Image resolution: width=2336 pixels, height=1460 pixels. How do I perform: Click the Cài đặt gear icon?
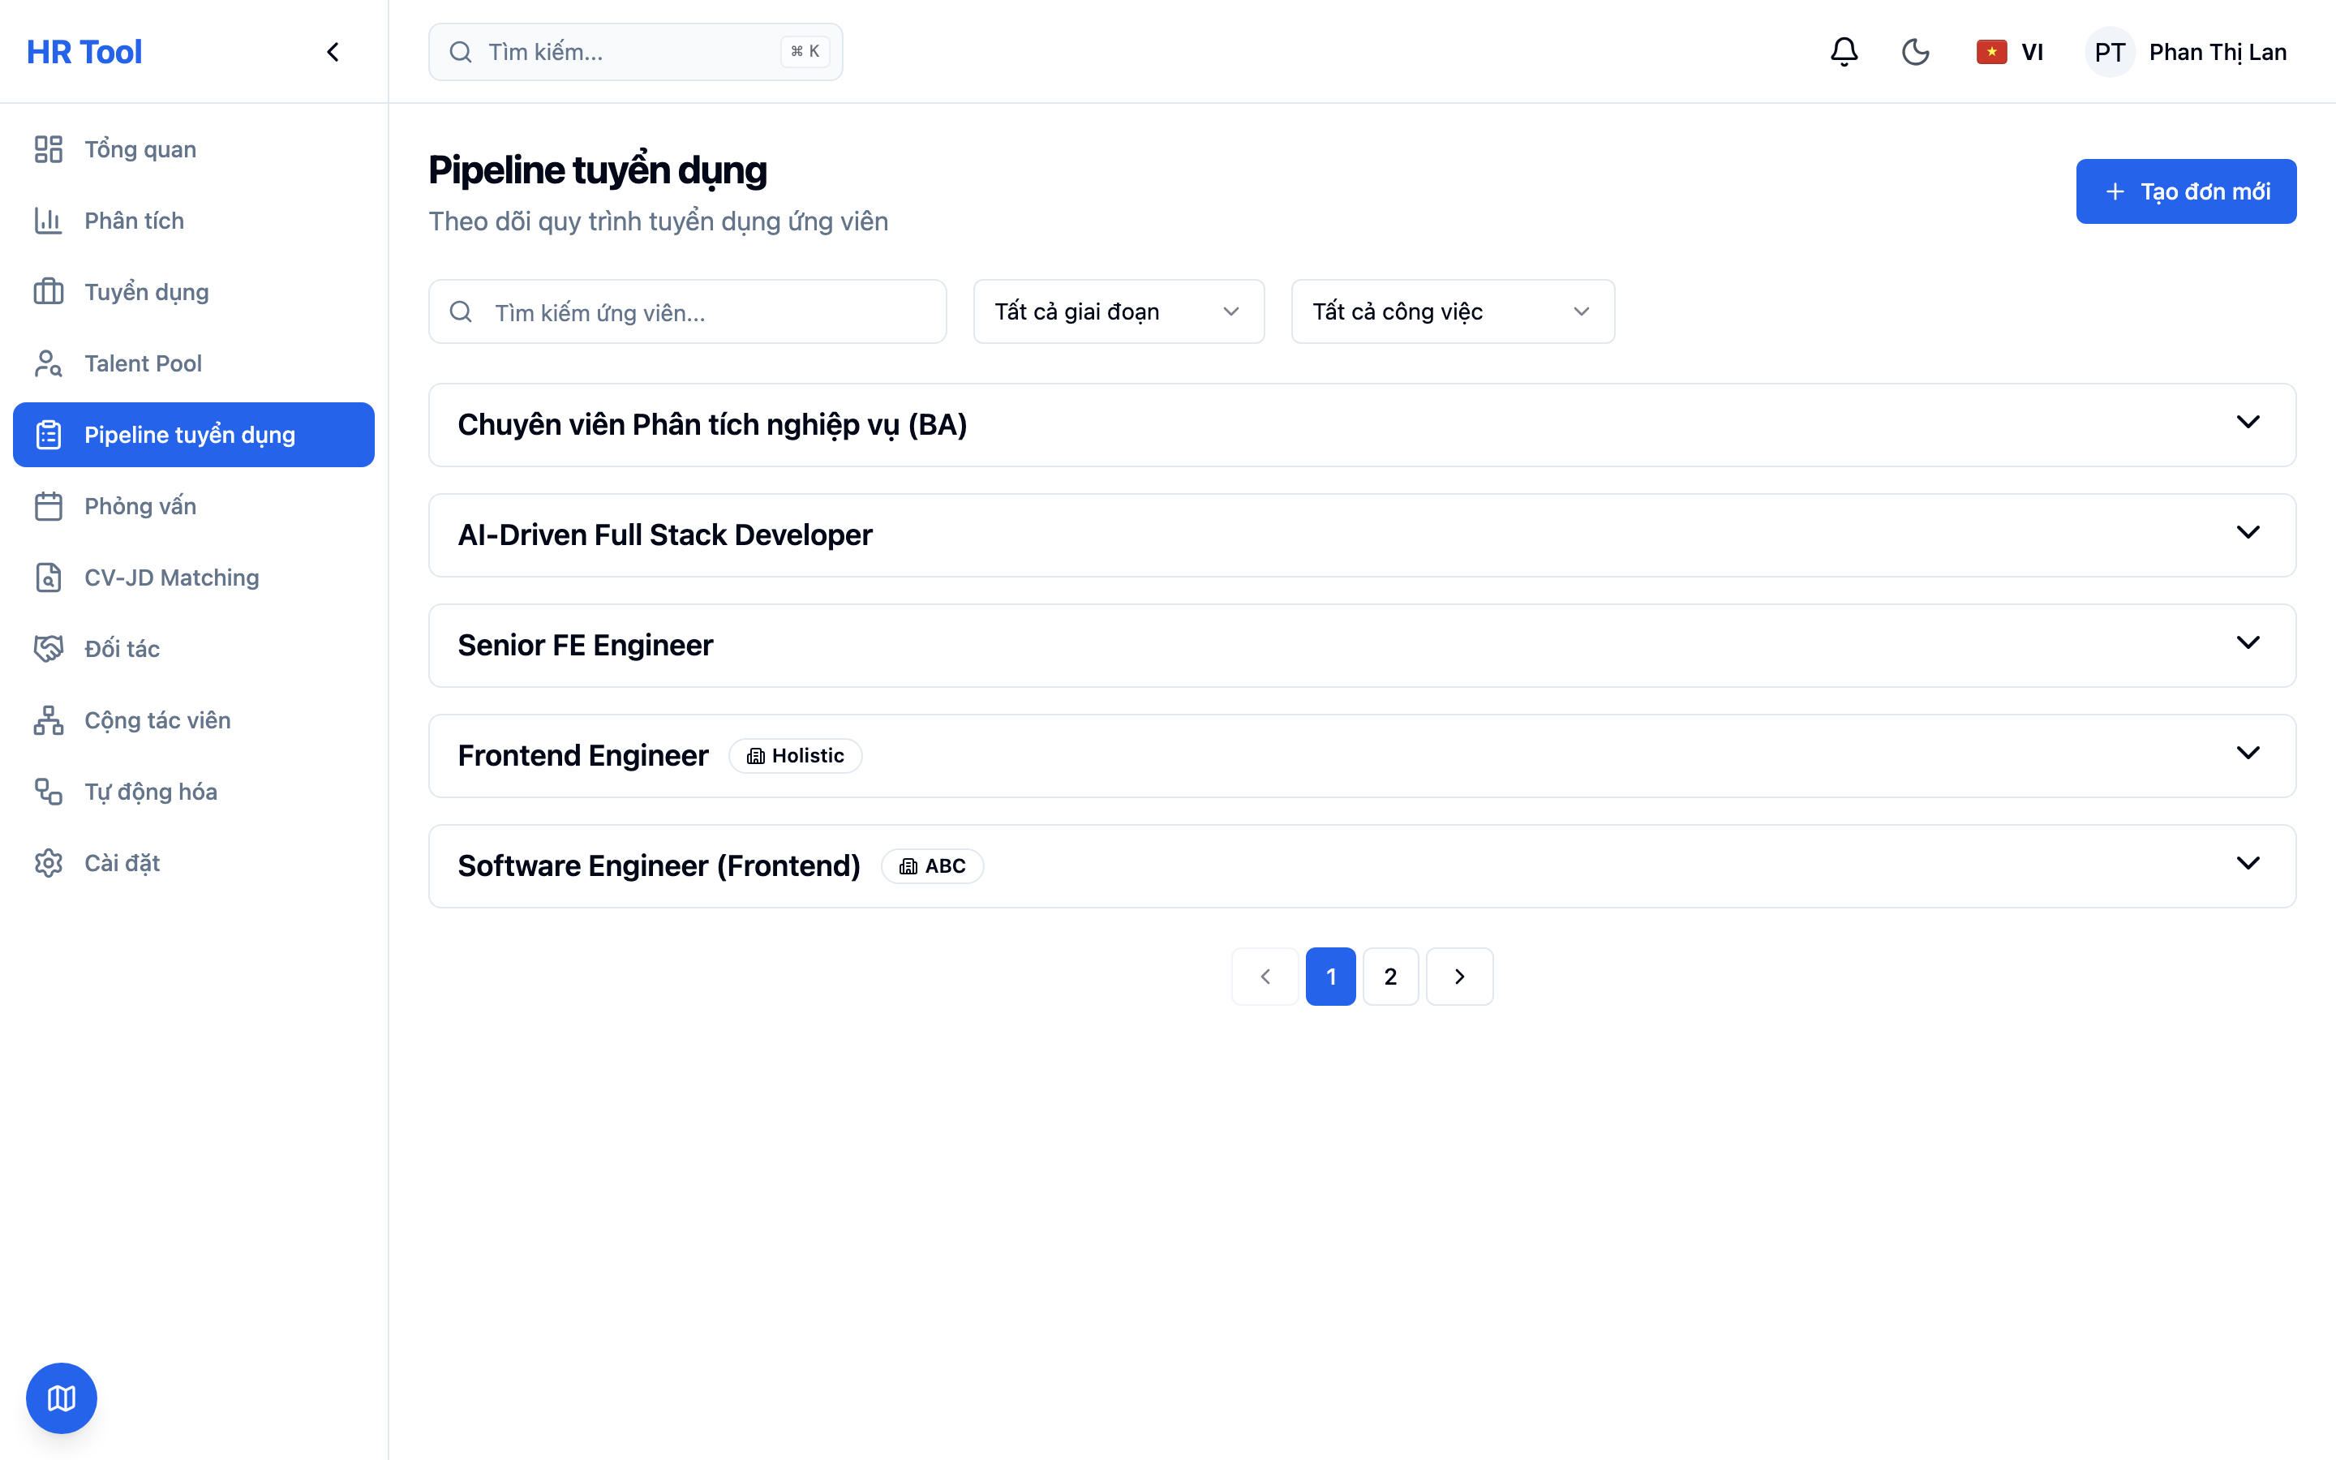[x=49, y=863]
